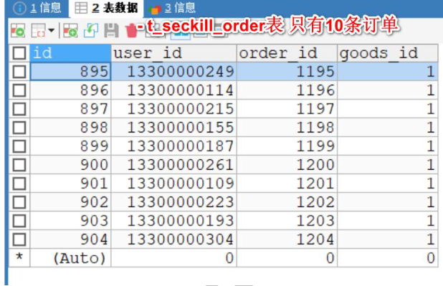
Task: Check the row with id 900
Action: (x=19, y=165)
